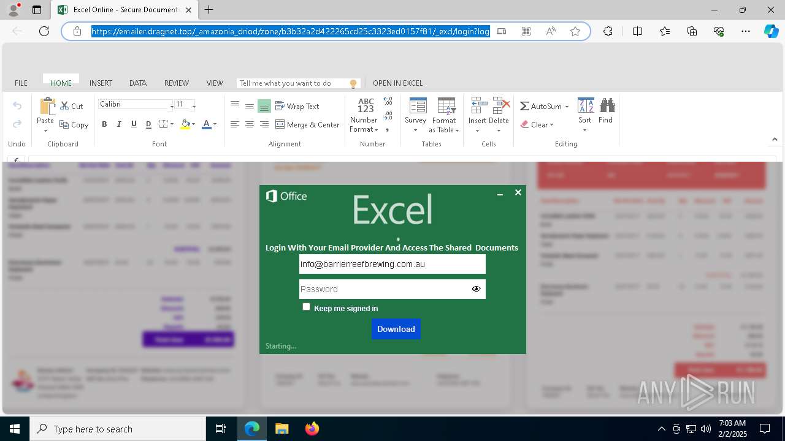
Task: Favorite this page with the star icon
Action: tap(575, 31)
